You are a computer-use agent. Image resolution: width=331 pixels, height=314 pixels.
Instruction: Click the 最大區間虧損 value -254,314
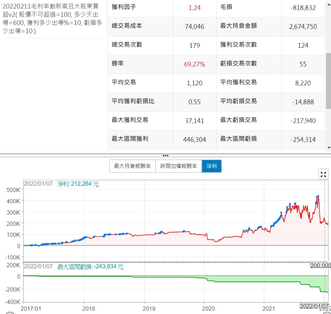(303, 139)
